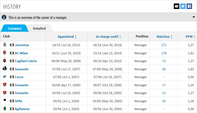Open the 73 matches link for Cagliari
Screen dimensions: 197x113
click(x=164, y=61)
